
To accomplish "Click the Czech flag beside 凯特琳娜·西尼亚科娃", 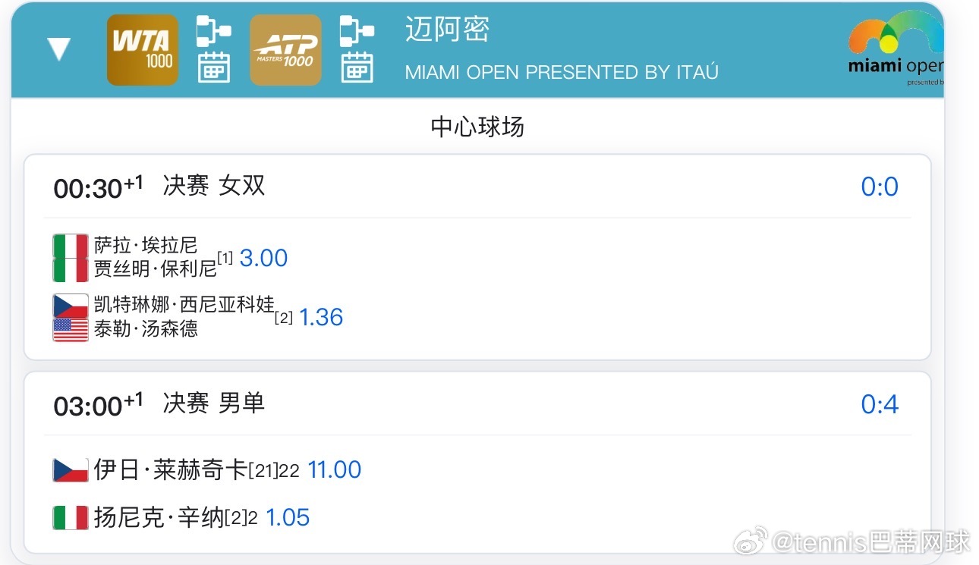I will tap(71, 306).
